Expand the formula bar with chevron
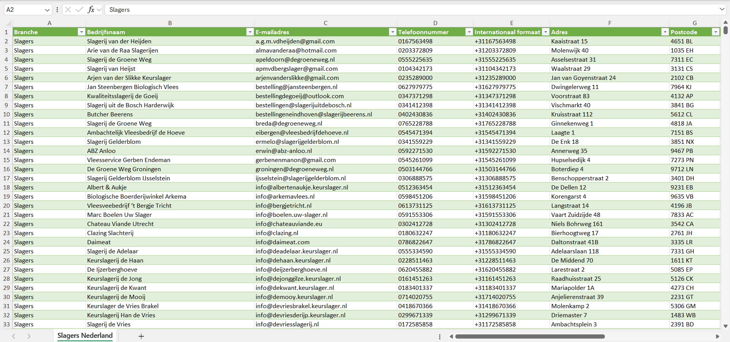The height and width of the screenshot is (342, 730). coord(722,10)
